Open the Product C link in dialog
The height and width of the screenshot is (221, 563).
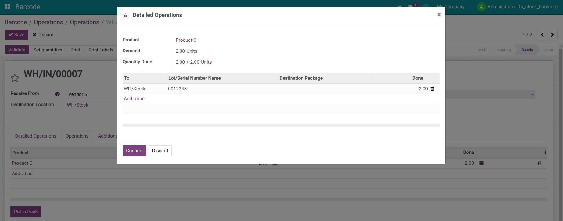tap(186, 40)
